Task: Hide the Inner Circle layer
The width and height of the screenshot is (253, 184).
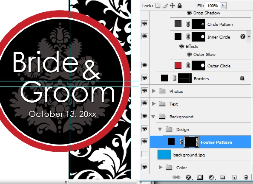Action: (144, 36)
